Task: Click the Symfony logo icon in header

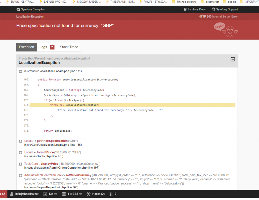Action: [18, 10]
